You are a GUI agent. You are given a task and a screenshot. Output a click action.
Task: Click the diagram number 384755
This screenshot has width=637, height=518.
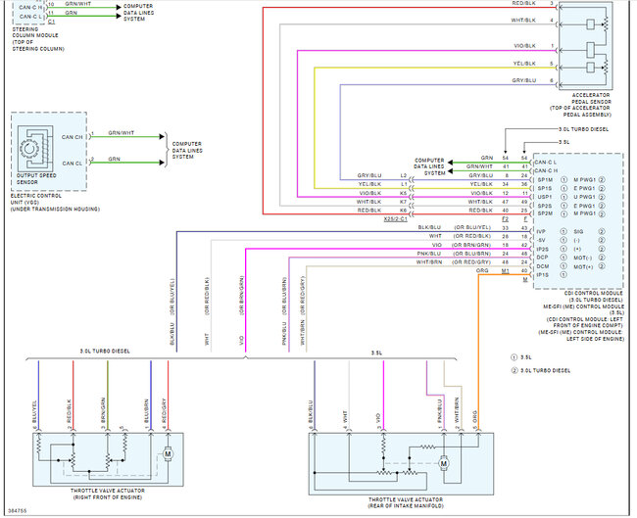pos(18,511)
